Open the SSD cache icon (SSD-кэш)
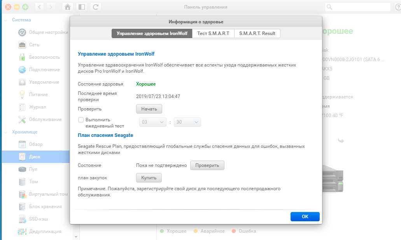Image resolution: width=401 pixels, height=240 pixels. point(22,219)
